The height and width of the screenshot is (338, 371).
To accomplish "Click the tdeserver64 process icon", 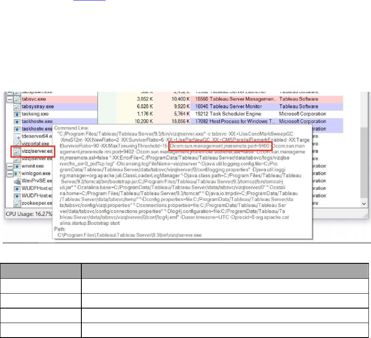I will pos(17,137).
